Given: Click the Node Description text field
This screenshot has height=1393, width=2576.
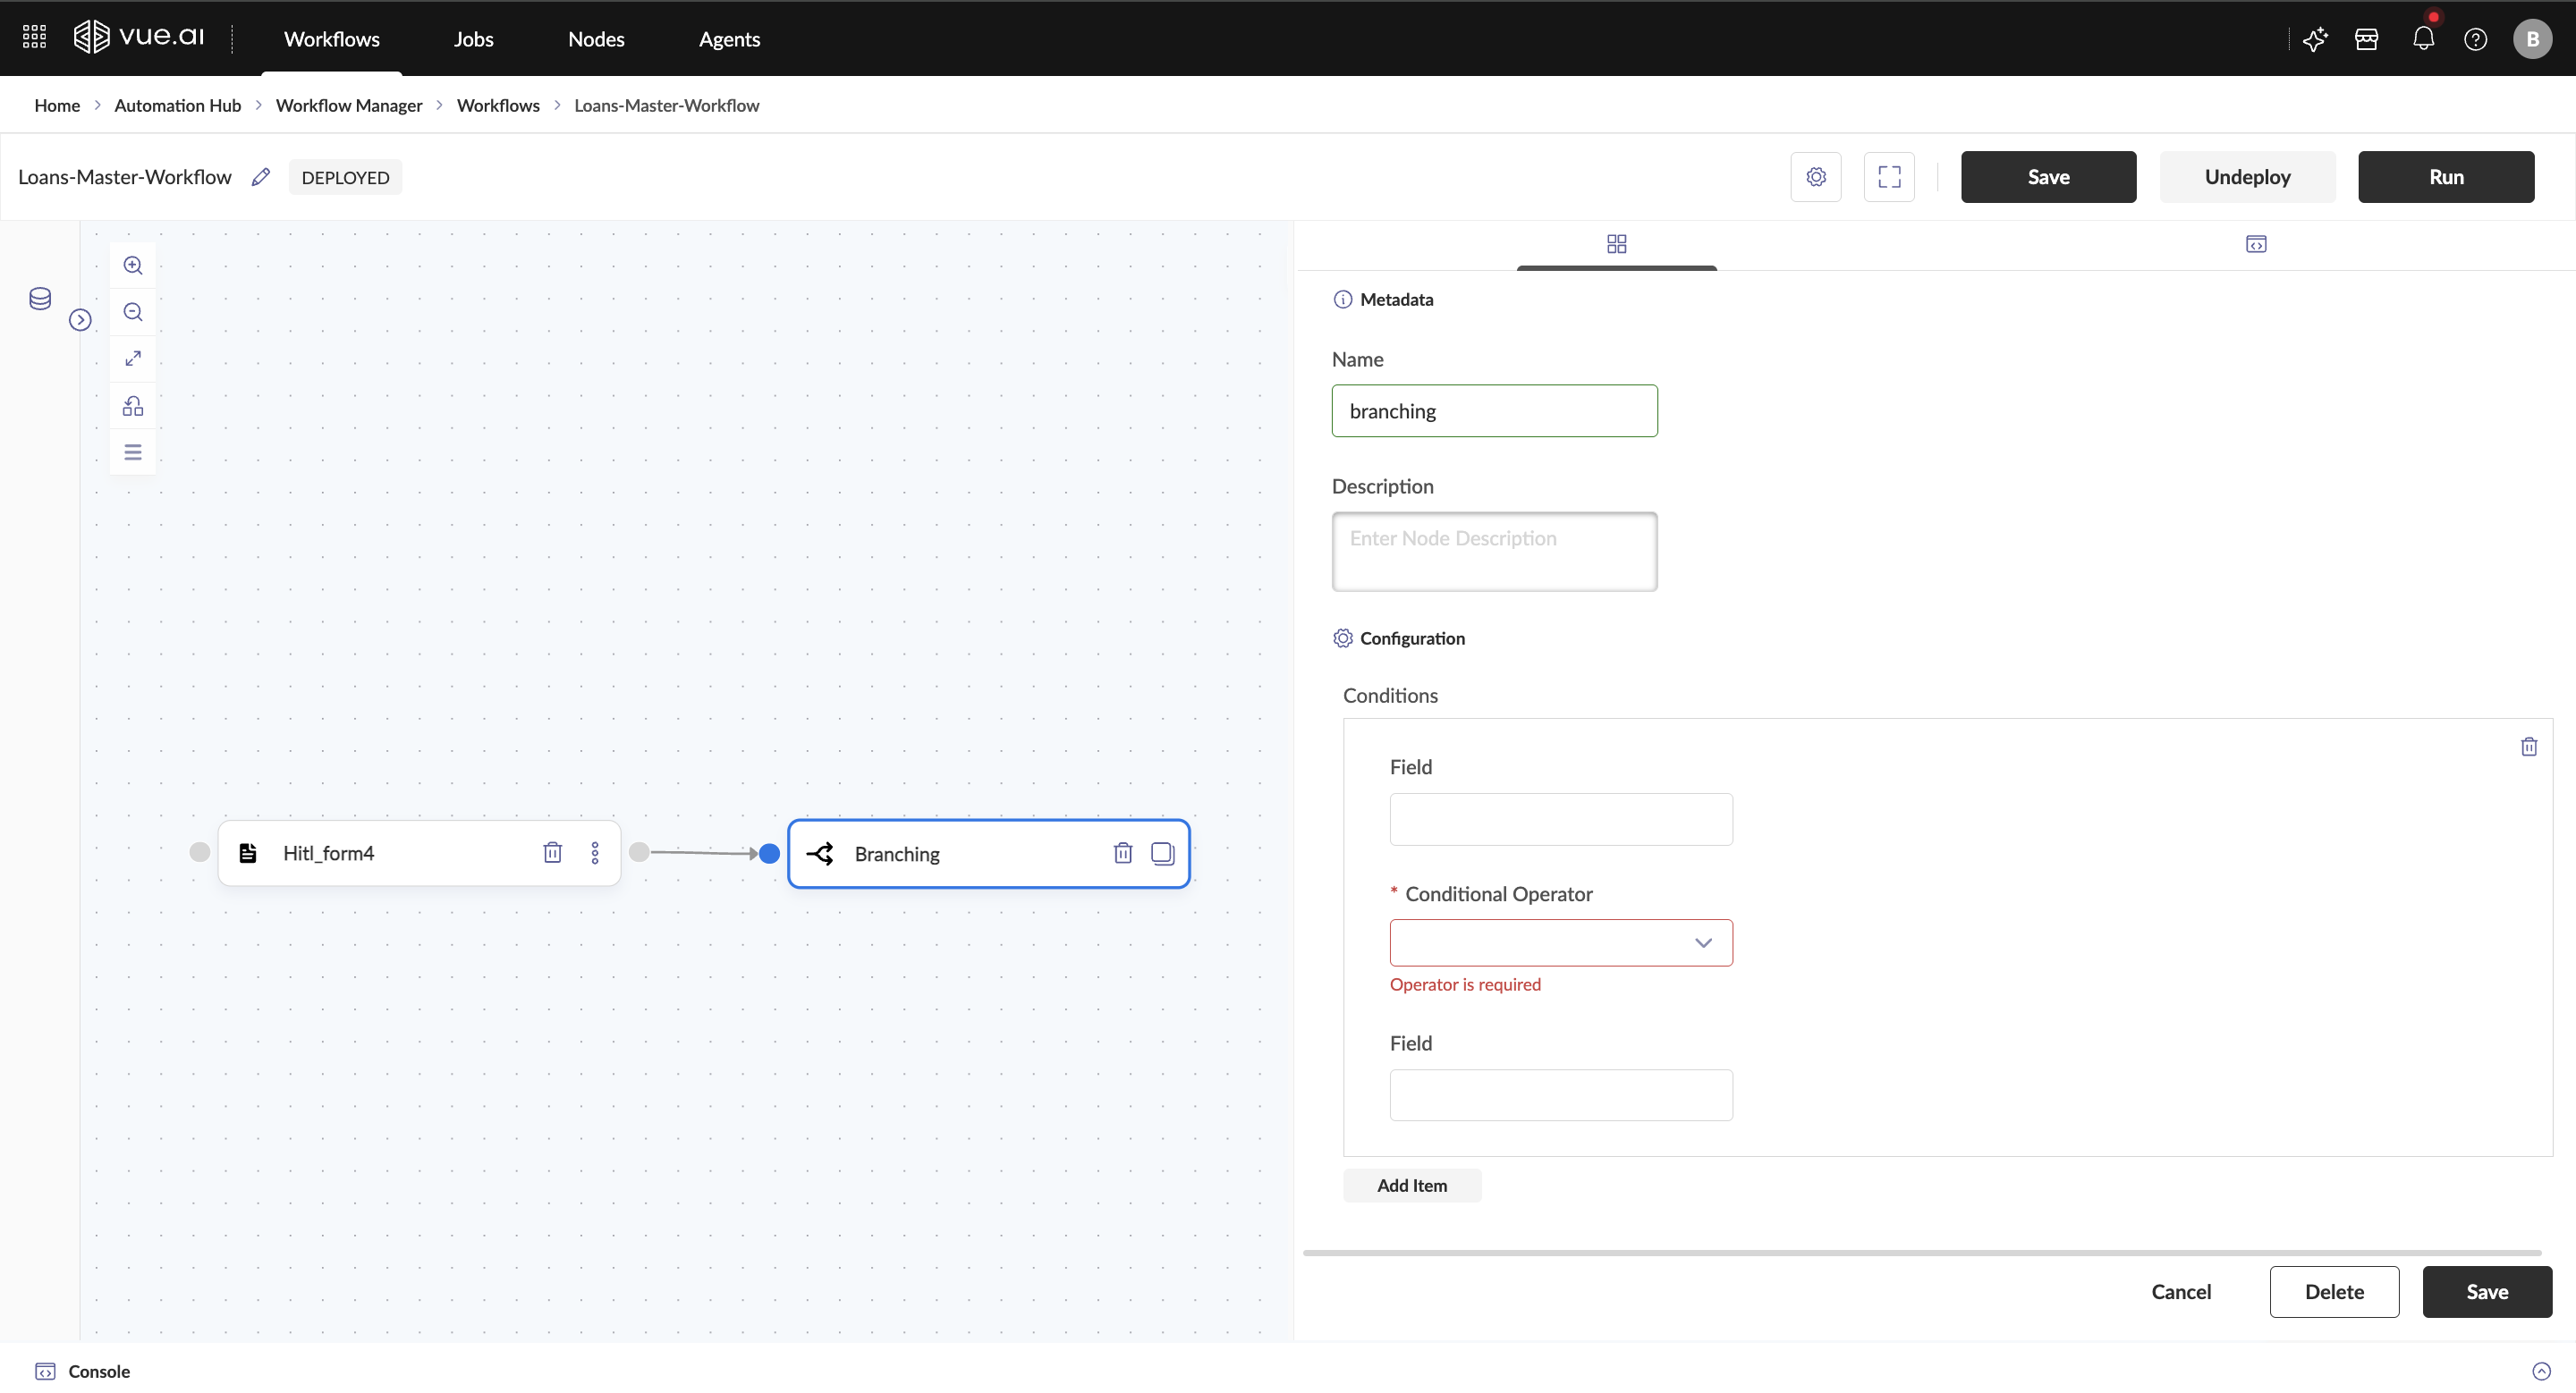Looking at the screenshot, I should 1494,552.
